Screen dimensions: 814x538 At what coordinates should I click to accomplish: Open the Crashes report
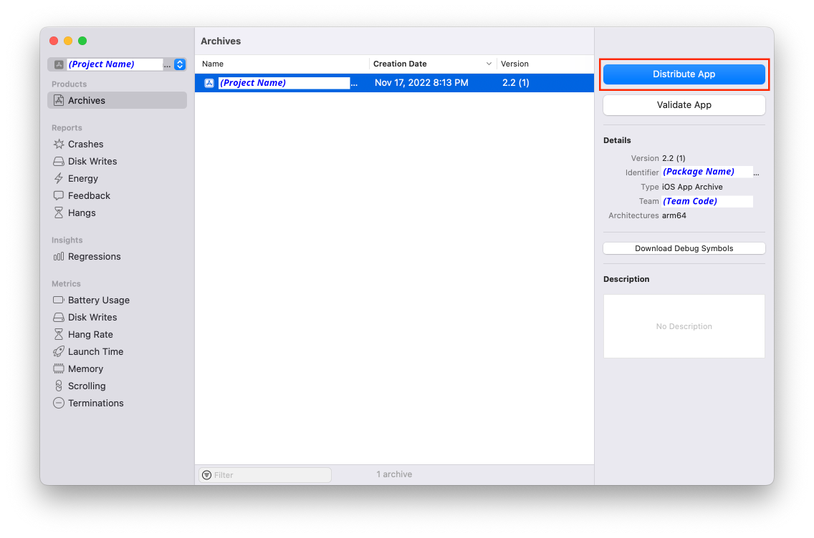[86, 144]
